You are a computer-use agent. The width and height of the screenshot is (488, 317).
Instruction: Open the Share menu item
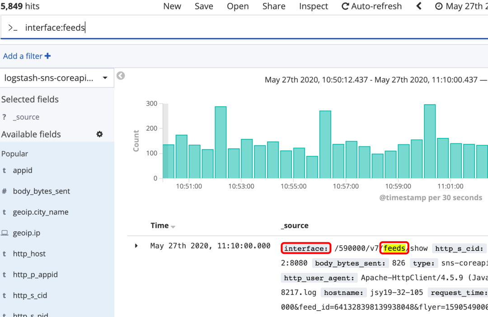(x=274, y=6)
